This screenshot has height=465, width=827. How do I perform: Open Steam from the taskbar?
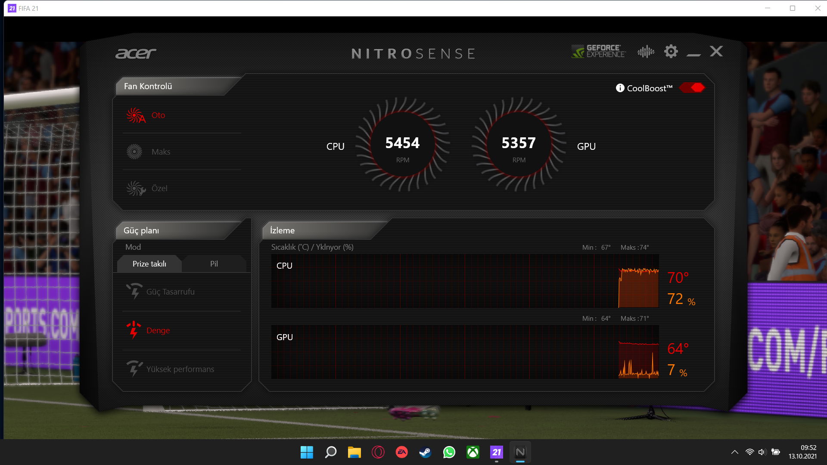click(425, 453)
